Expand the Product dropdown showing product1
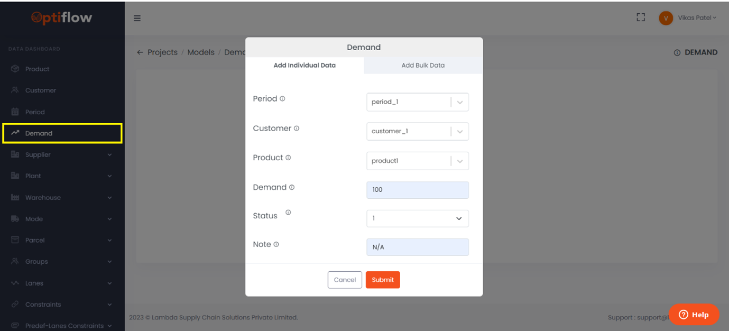 417,161
